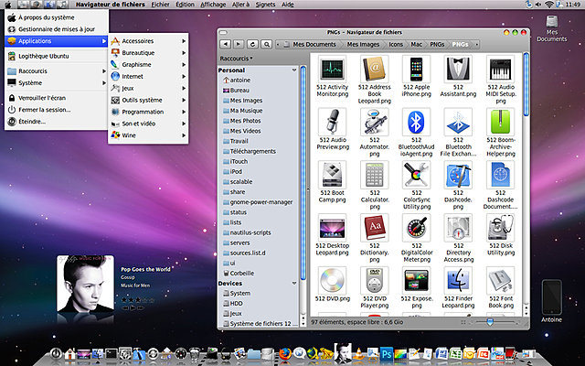
Task: Select 512 Boom-Archive-Helper.png green icon
Action: 500,122
